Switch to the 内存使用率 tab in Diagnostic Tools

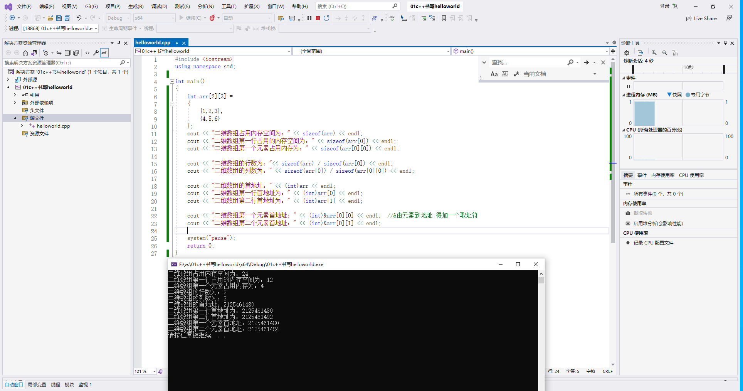point(663,175)
